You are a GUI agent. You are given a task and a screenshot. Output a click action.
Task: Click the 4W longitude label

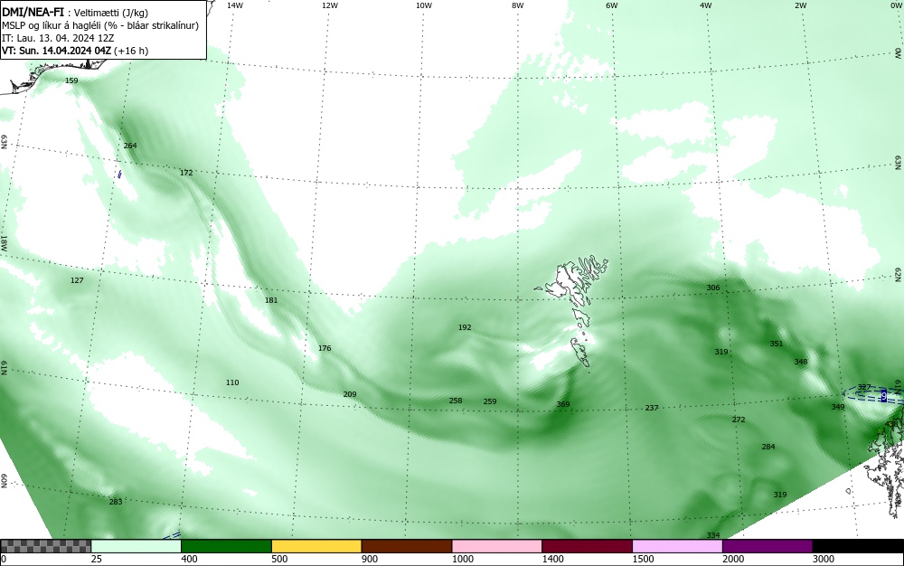(x=706, y=5)
